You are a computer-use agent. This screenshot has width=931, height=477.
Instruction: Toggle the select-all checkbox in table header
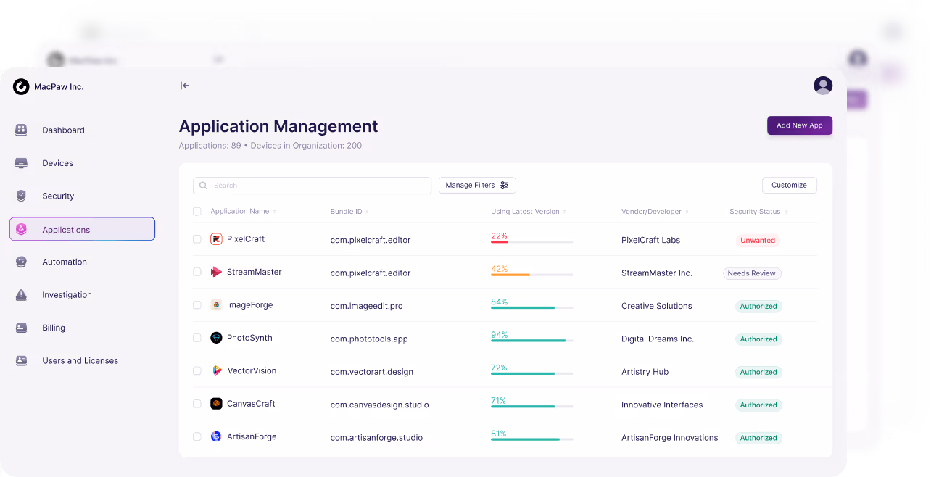(197, 212)
